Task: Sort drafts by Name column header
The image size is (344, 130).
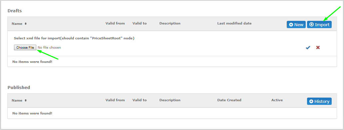Action: 17,24
